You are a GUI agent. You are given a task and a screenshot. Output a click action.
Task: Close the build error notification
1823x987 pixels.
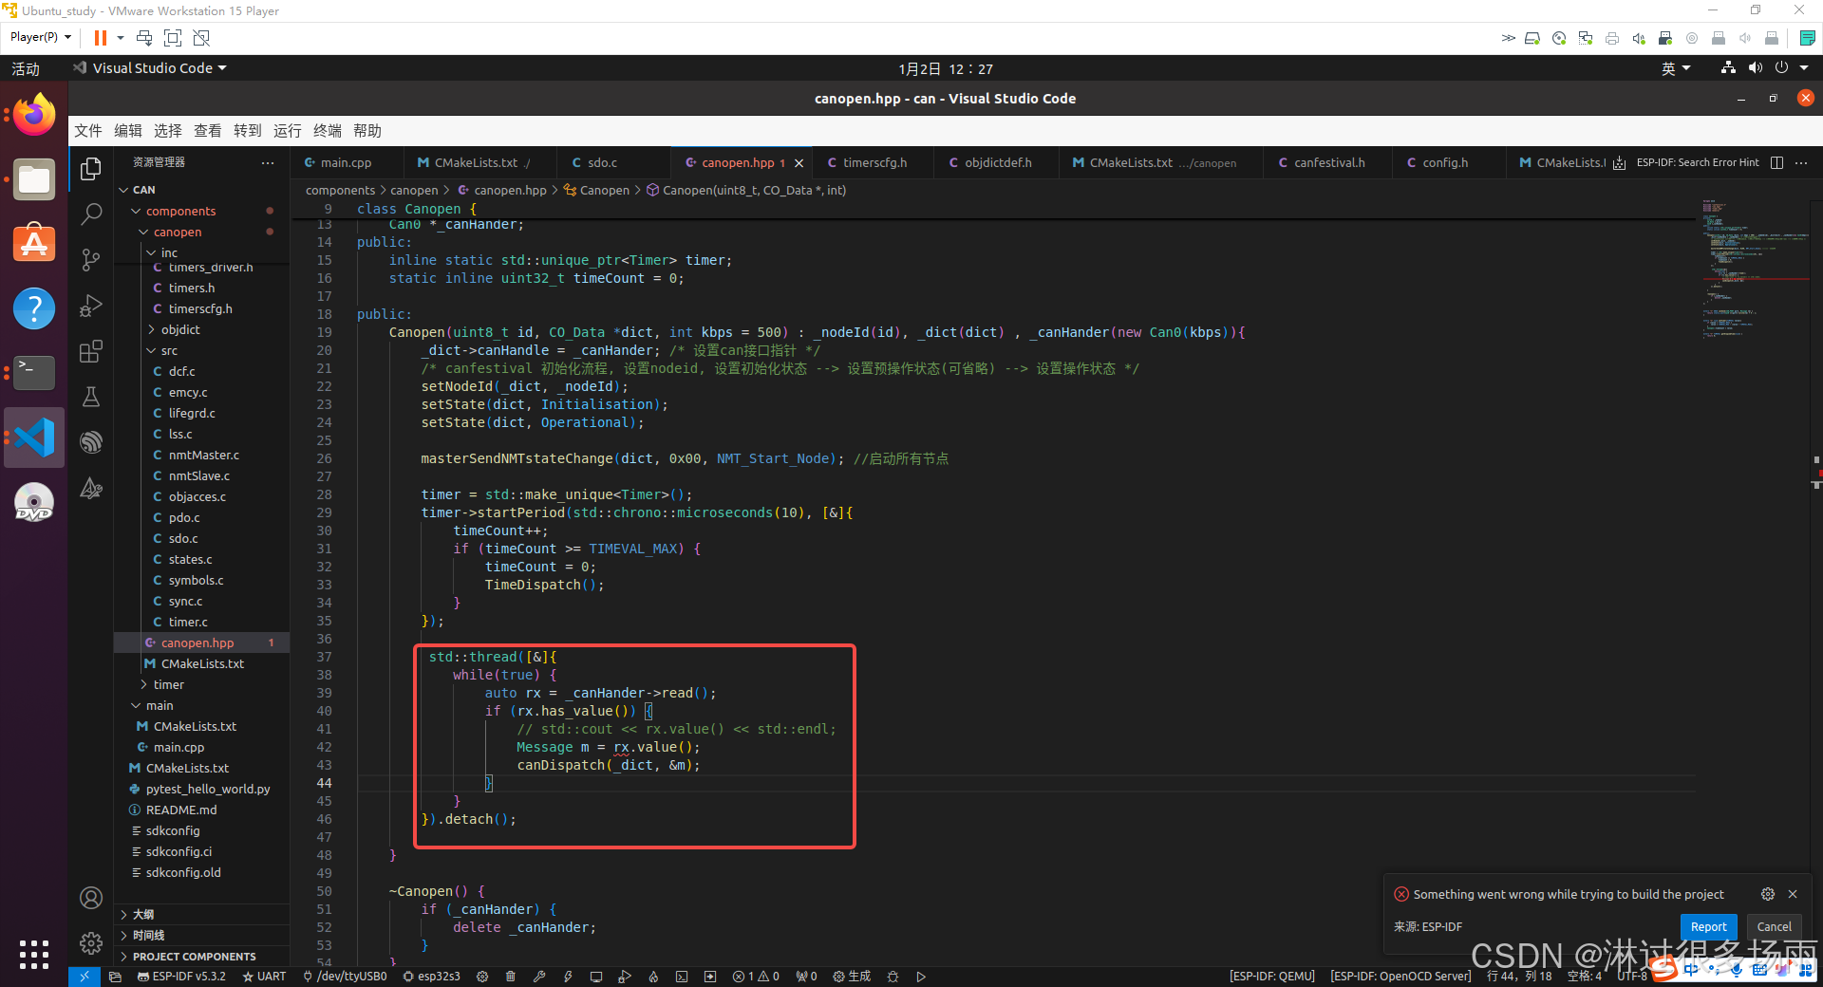(1793, 894)
